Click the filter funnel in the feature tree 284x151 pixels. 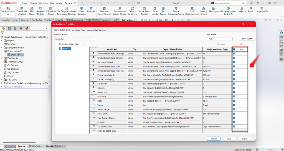click(2, 33)
